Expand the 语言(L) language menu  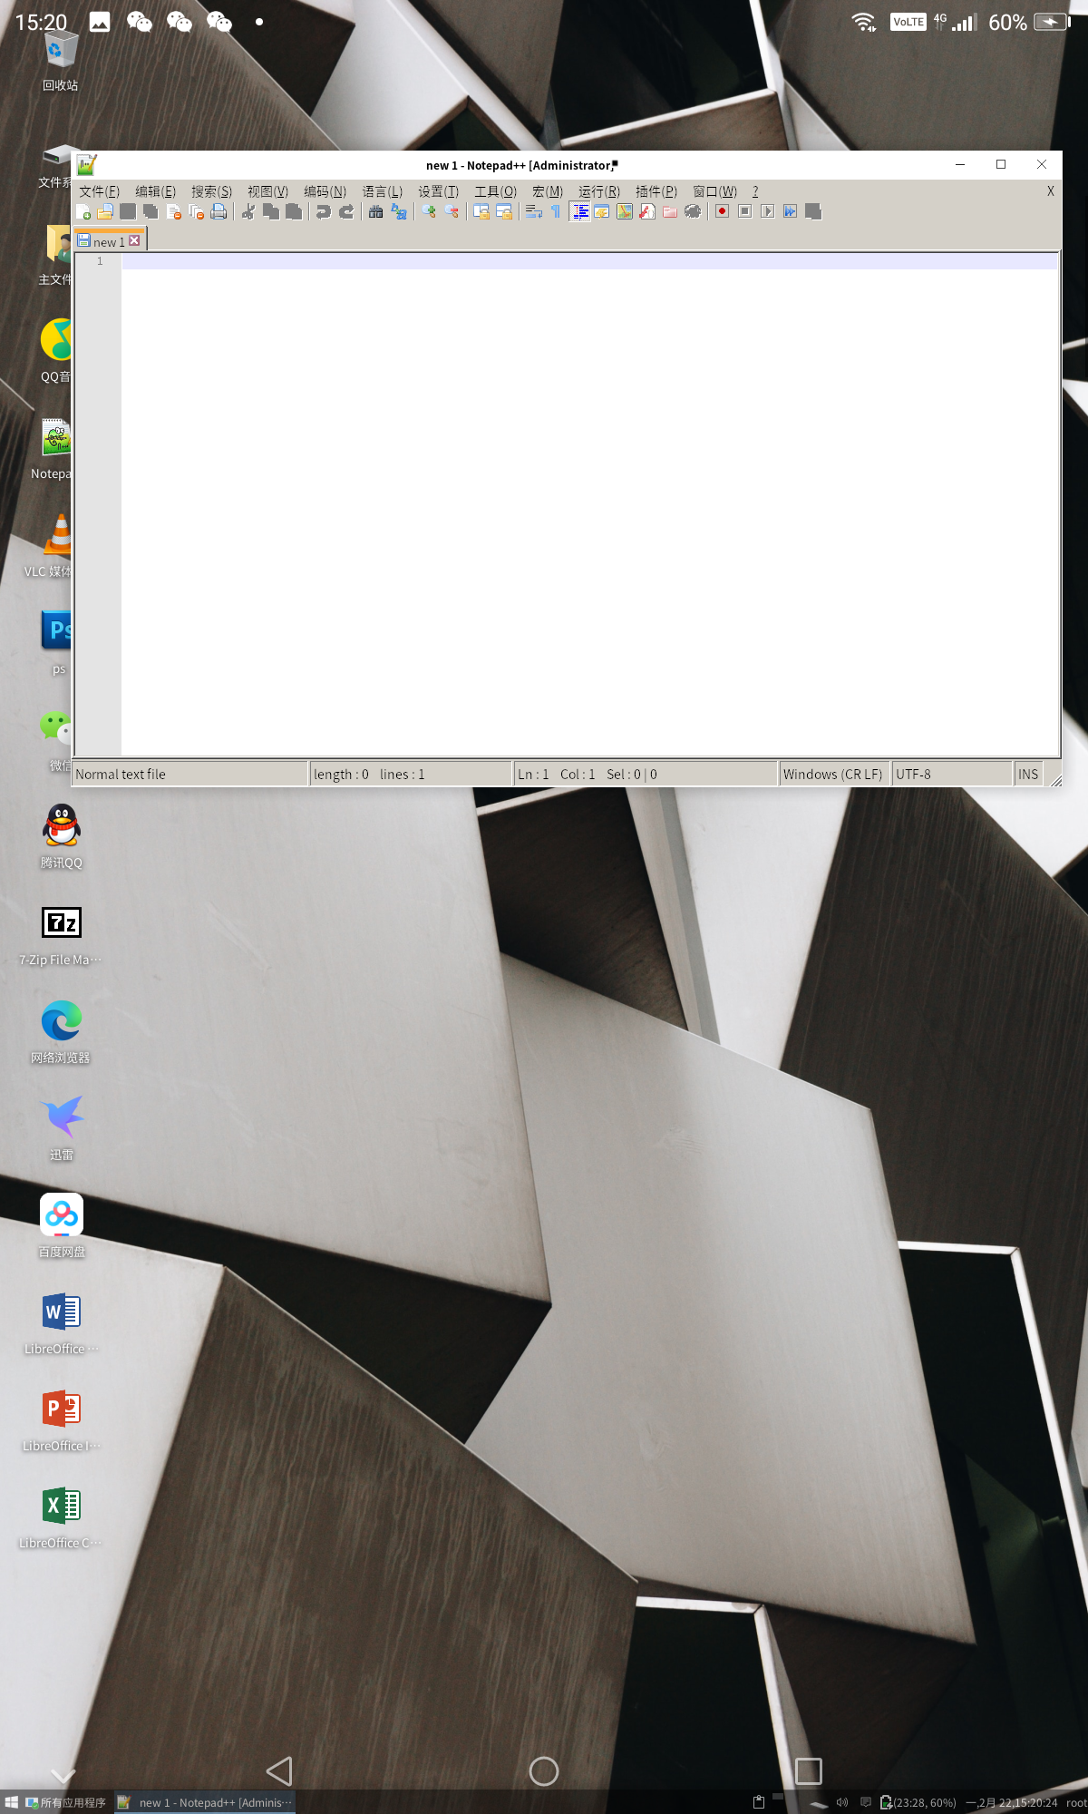click(x=382, y=191)
